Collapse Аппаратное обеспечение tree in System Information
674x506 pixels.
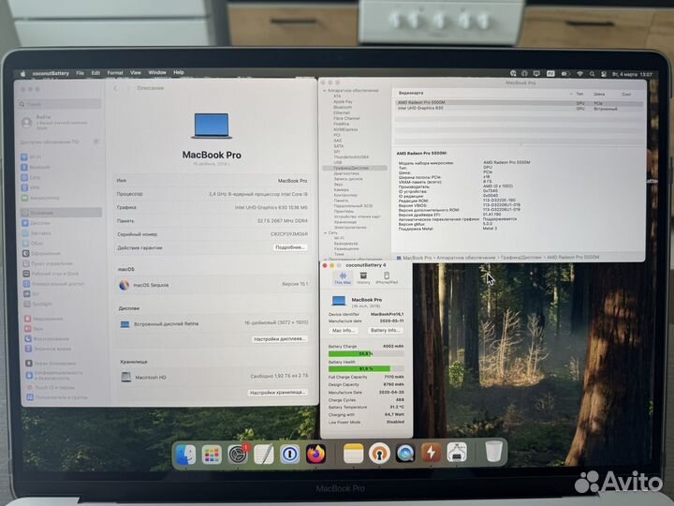pyautogui.click(x=325, y=91)
